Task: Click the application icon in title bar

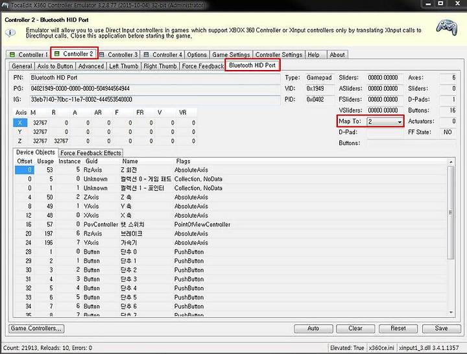Action: point(5,5)
